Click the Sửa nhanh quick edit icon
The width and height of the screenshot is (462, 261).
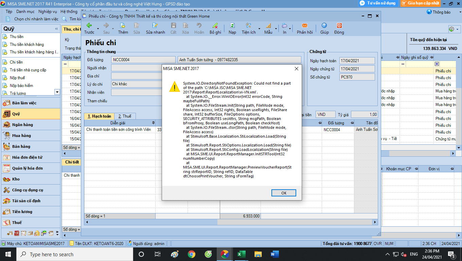point(155,25)
